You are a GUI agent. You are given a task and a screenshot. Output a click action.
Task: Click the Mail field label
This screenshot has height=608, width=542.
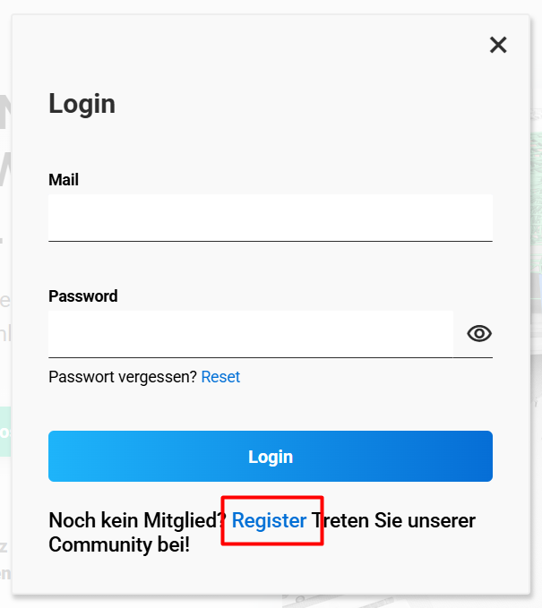64,180
